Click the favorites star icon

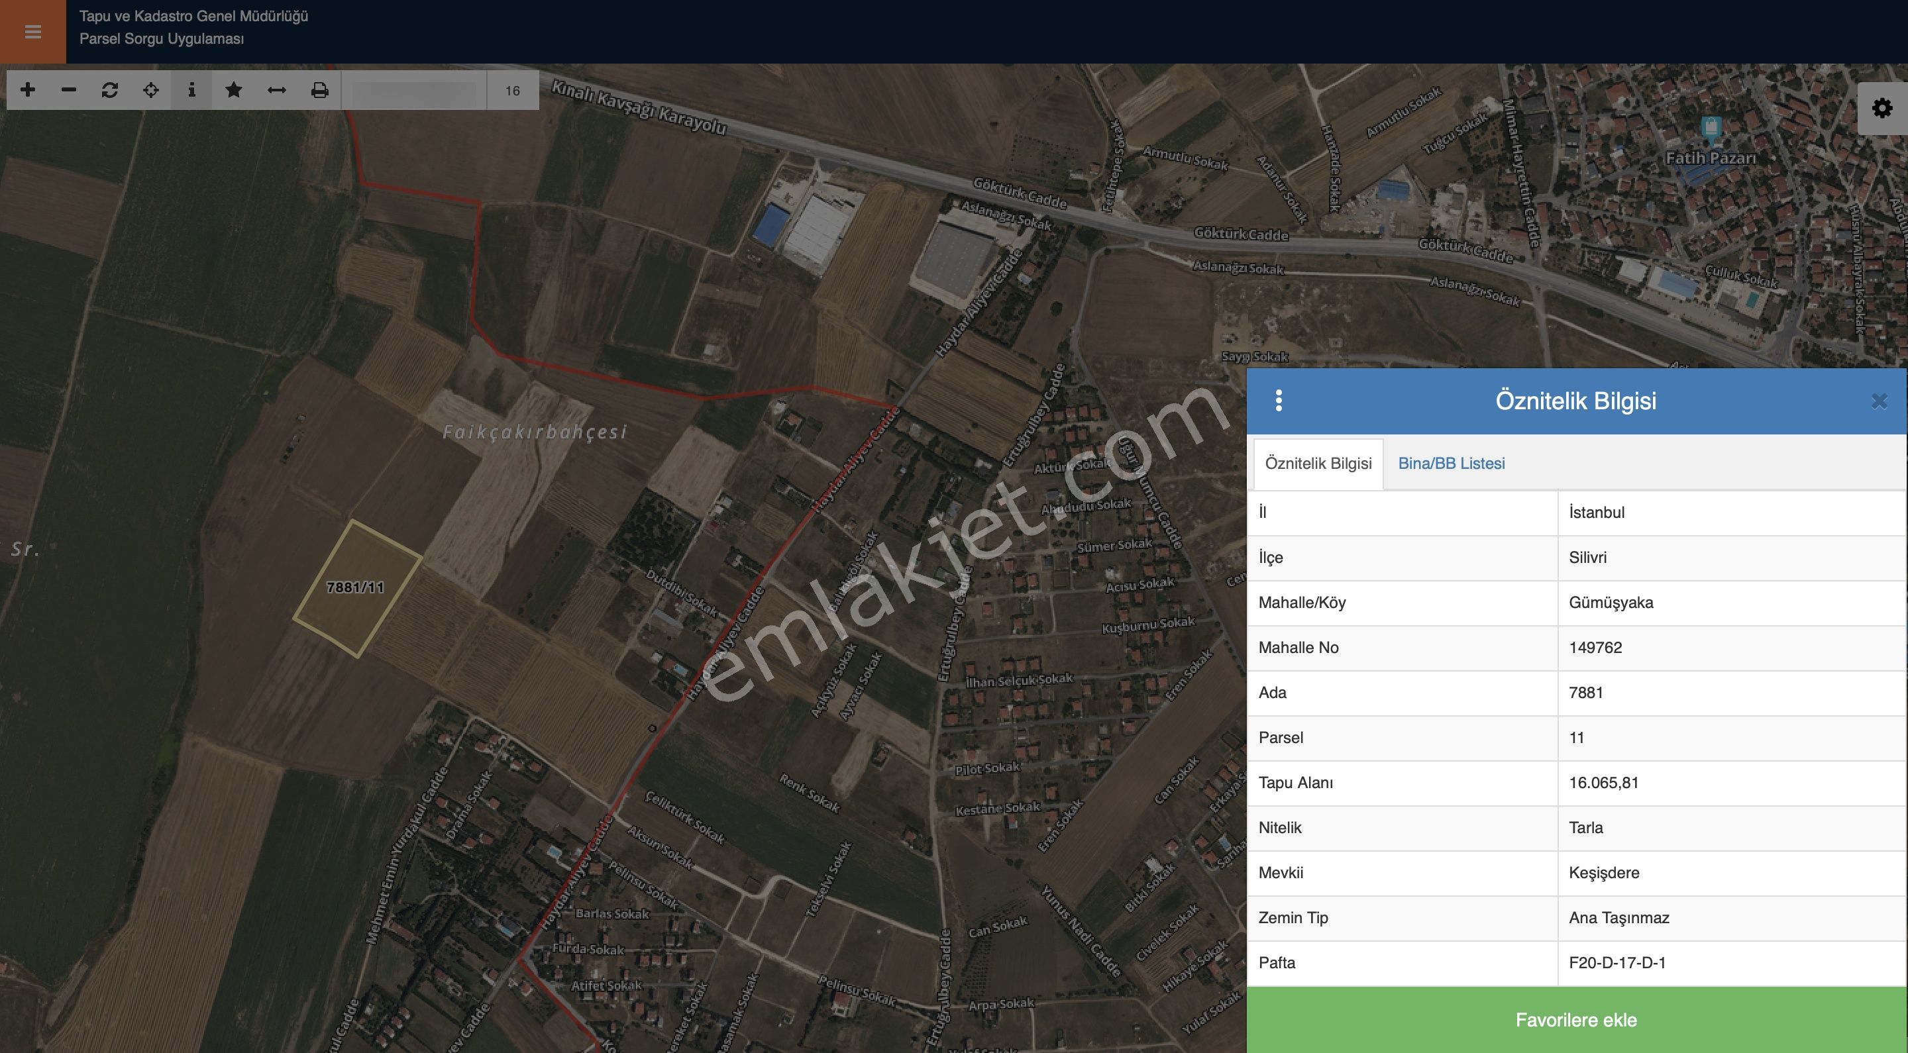coord(233,90)
